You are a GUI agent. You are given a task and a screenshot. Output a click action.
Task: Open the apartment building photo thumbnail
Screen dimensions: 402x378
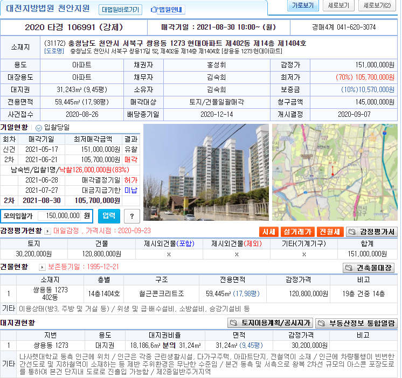point(206,172)
